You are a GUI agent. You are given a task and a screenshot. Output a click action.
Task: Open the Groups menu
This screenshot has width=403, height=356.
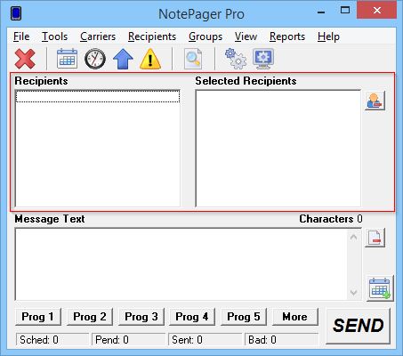206,36
